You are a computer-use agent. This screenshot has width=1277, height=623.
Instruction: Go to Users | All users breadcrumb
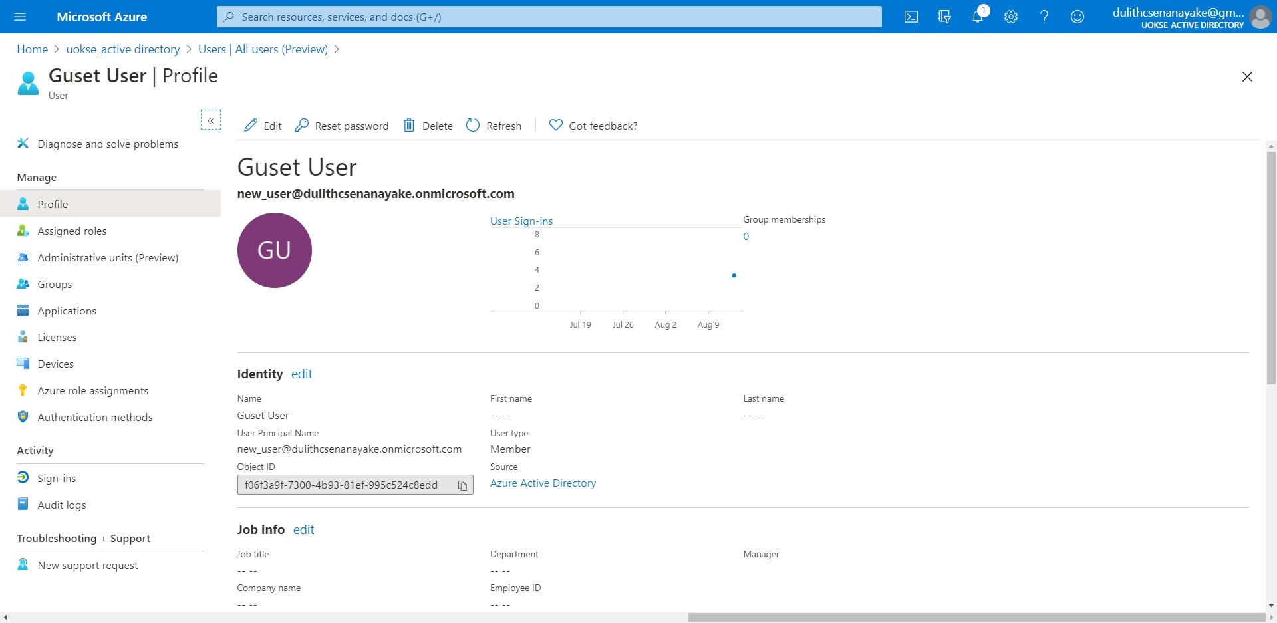(263, 49)
